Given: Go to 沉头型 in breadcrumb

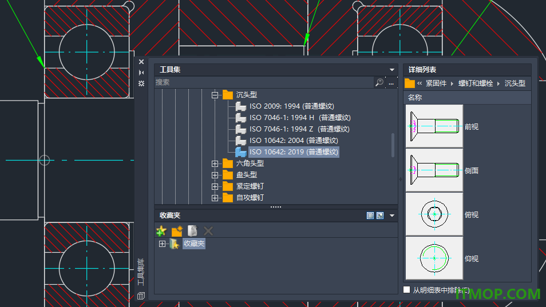Looking at the screenshot, I should [x=515, y=83].
